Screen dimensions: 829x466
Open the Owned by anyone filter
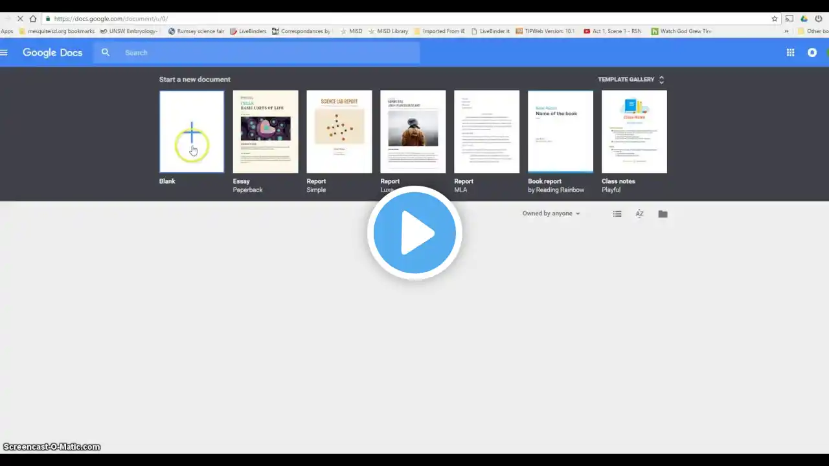551,214
